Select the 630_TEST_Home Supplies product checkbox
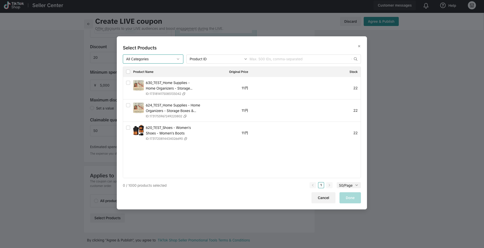Viewport: 484px width, 248px height. click(128, 83)
